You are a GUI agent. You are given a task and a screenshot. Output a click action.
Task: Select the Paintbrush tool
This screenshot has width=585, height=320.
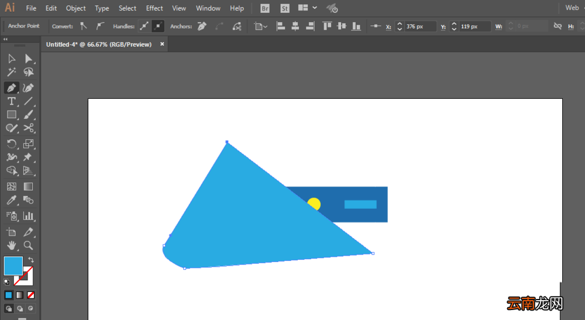point(28,115)
